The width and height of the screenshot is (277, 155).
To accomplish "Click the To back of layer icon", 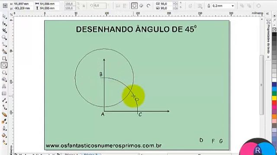I will click(249, 6).
